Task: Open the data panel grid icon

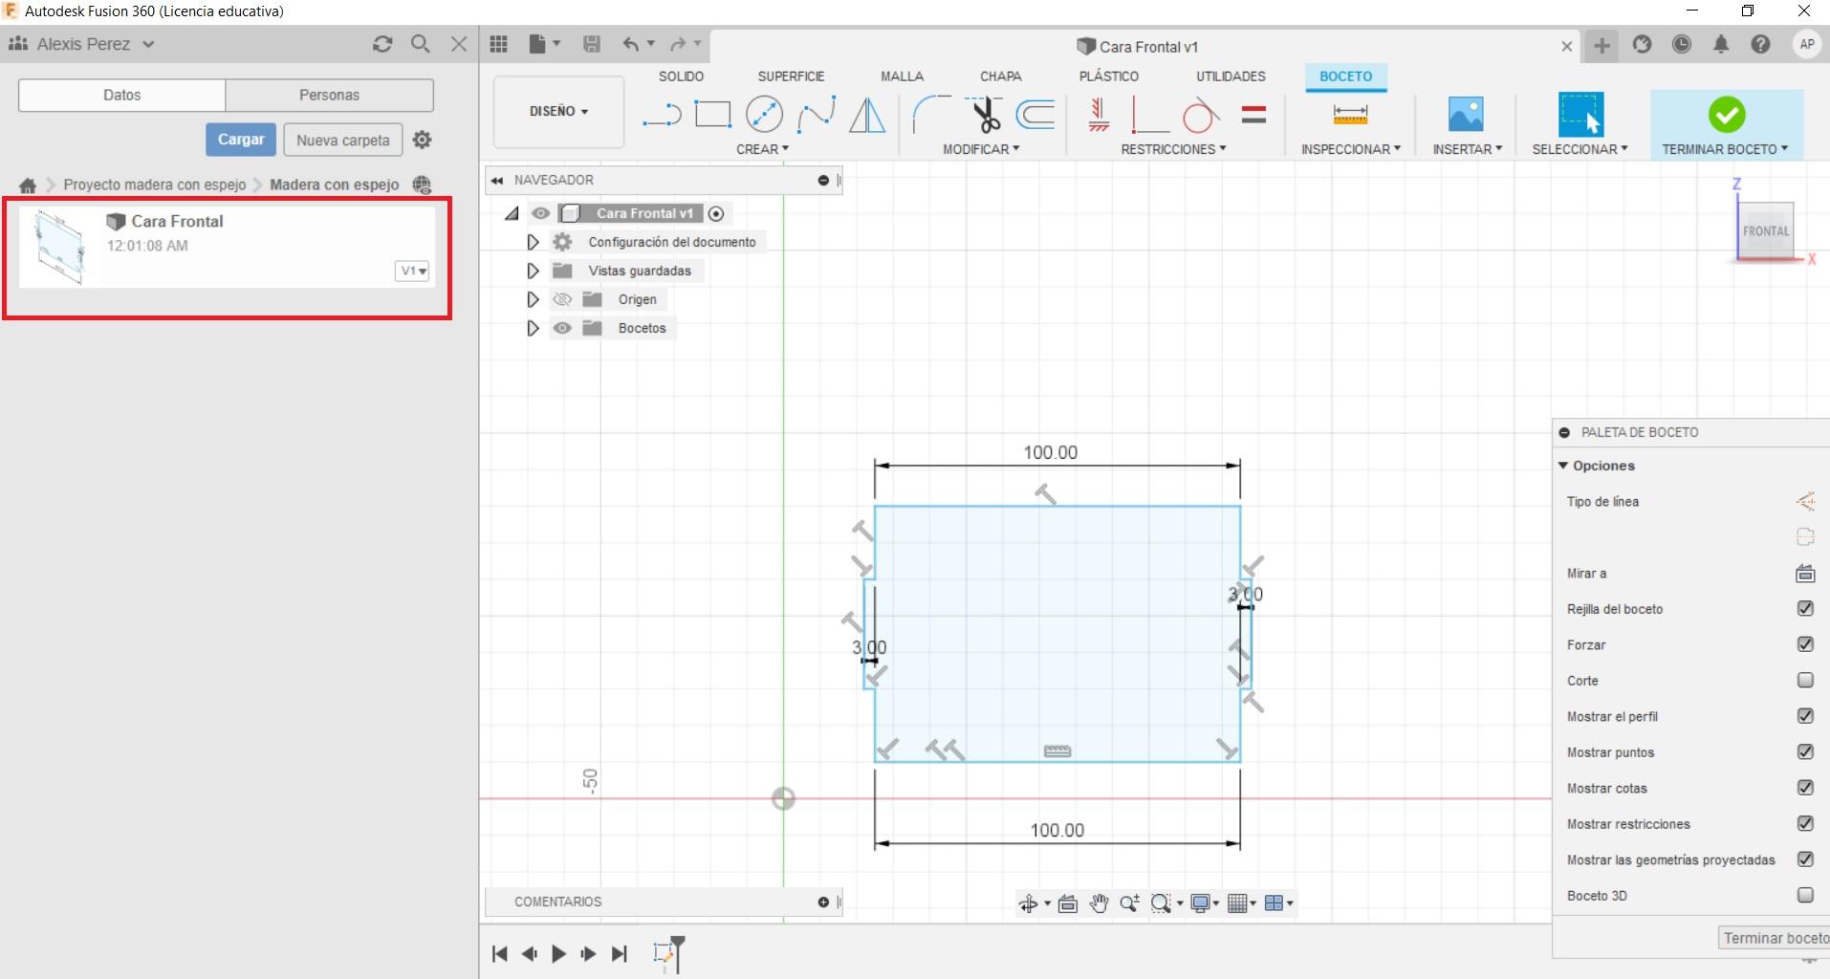Action: pos(498,44)
